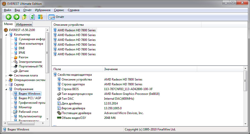Click the icon beside Дата драйвера
Screen dimensions: 250x134
click(x=59, y=103)
